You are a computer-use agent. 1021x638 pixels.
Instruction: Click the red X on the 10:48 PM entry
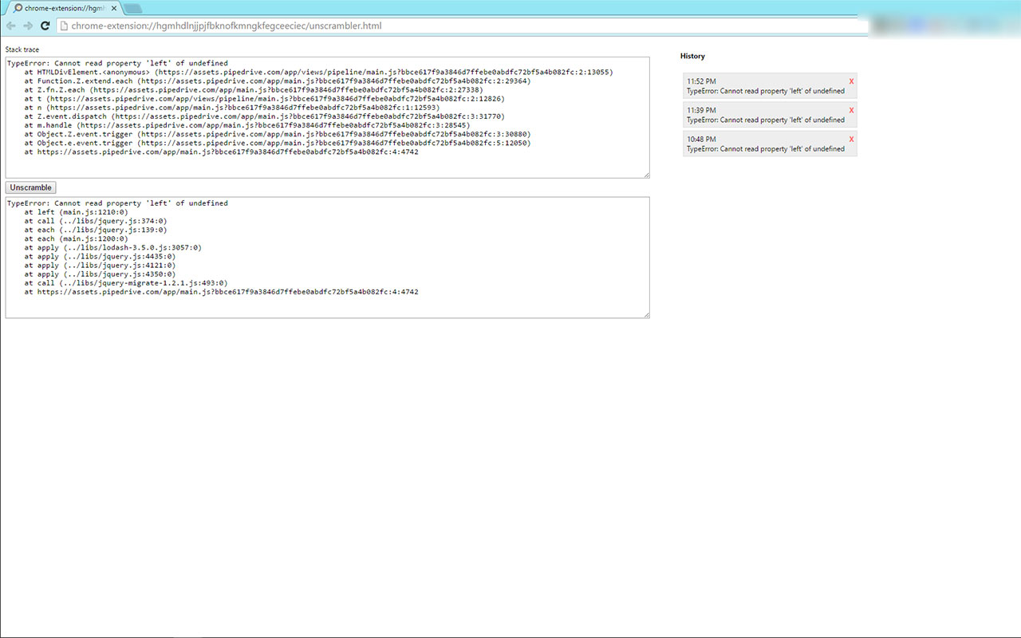[851, 140]
